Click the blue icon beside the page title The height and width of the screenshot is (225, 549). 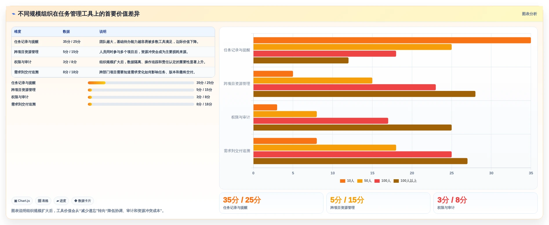tap(13, 14)
